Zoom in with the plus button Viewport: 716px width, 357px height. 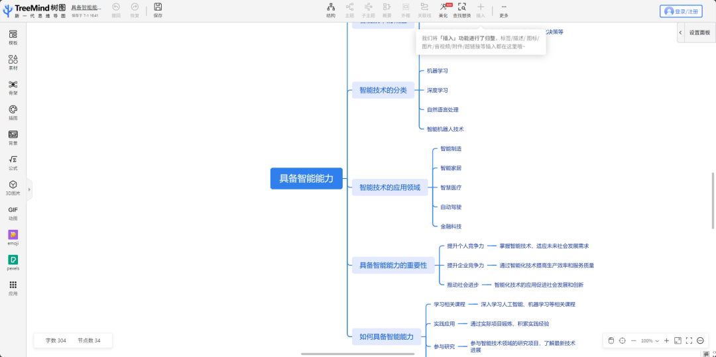[x=666, y=340]
